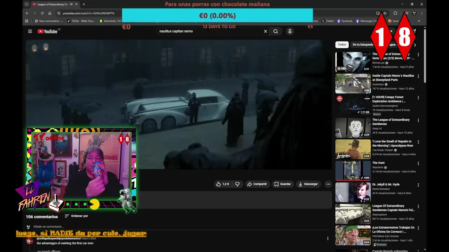Screen dimensions: 449x252
Task: Open Dr. Jekyll & Mr. Hyde thumbnail
Action: click(x=353, y=192)
